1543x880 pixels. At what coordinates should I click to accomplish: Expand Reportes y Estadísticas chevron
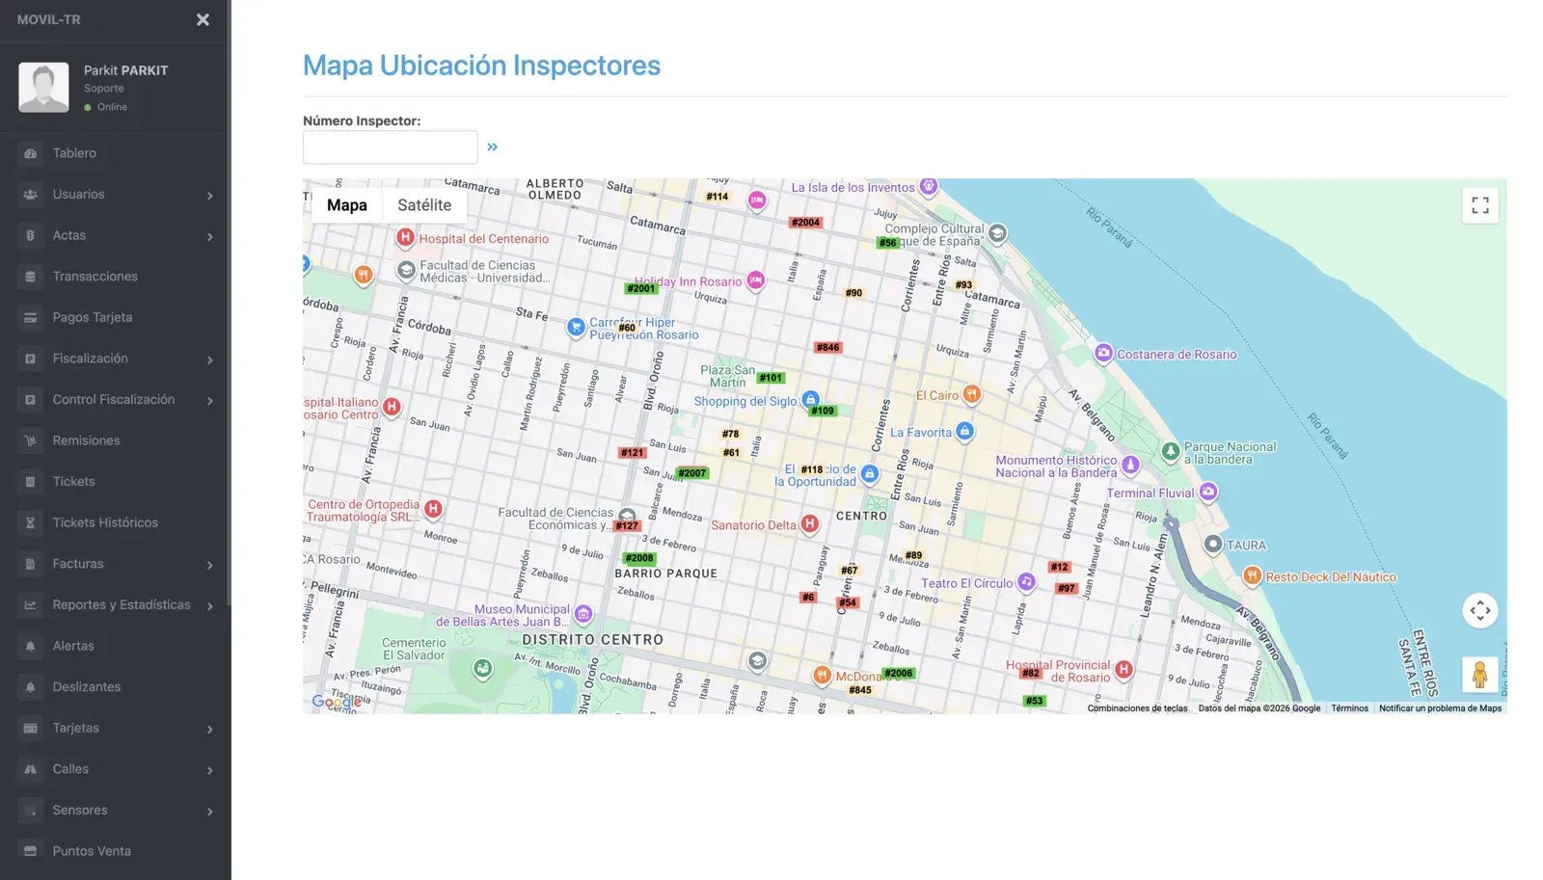pyautogui.click(x=209, y=605)
